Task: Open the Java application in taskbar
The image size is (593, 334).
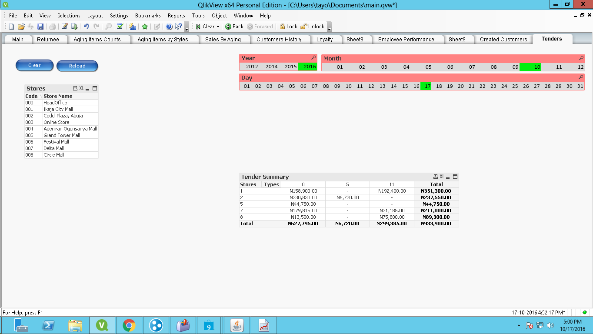Action: click(237, 325)
